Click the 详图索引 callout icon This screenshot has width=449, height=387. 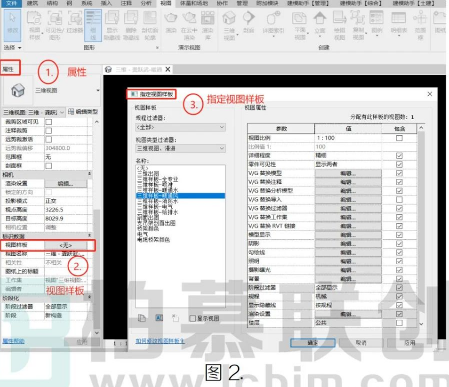[273, 24]
